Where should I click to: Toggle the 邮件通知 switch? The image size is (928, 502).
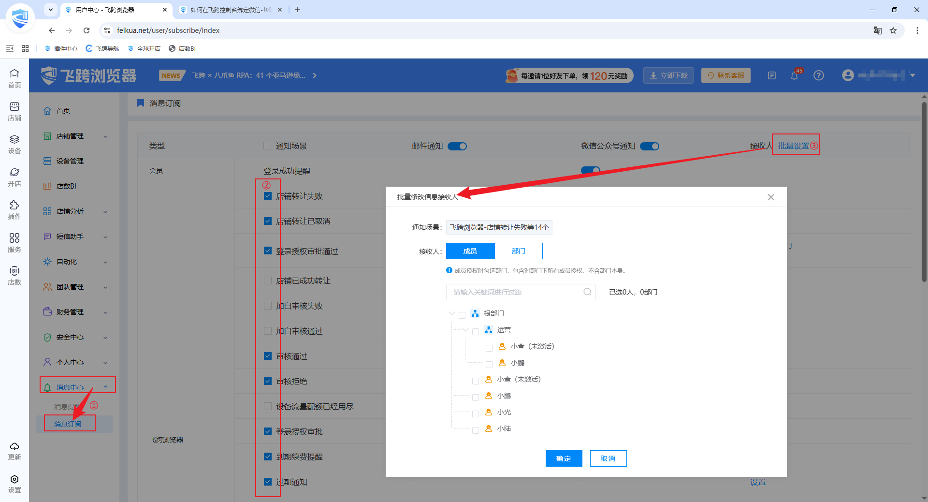click(457, 146)
